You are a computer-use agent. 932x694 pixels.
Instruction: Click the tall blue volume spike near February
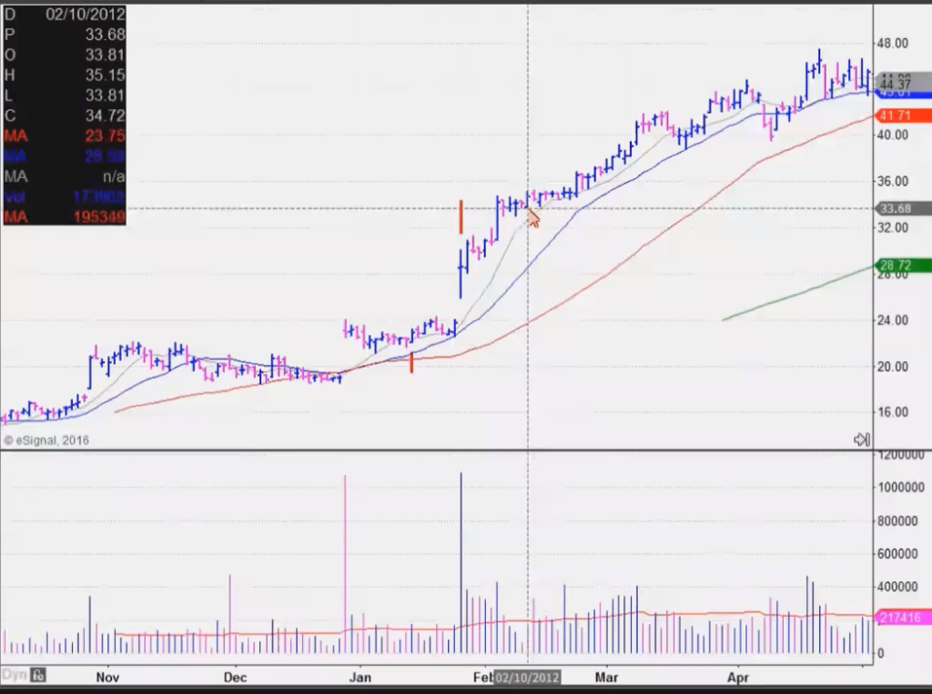click(x=461, y=546)
